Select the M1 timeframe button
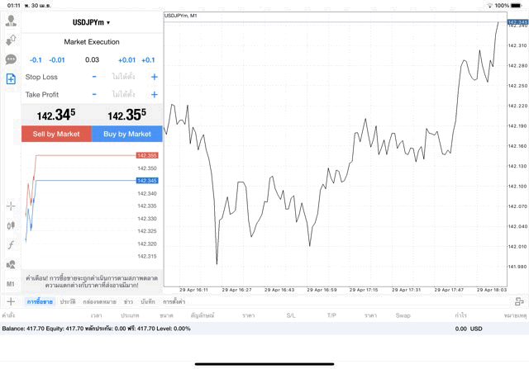Viewport: 529px width, 369px height. (11, 283)
